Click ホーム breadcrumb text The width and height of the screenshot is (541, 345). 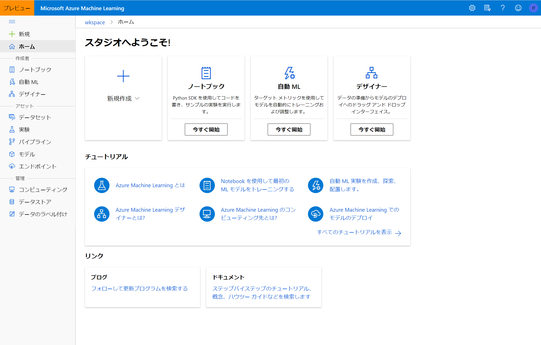tap(126, 22)
